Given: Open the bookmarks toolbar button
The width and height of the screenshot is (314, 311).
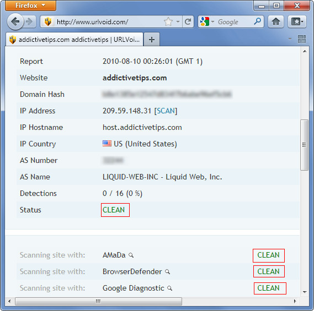Looking at the screenshot, I should [297, 21].
